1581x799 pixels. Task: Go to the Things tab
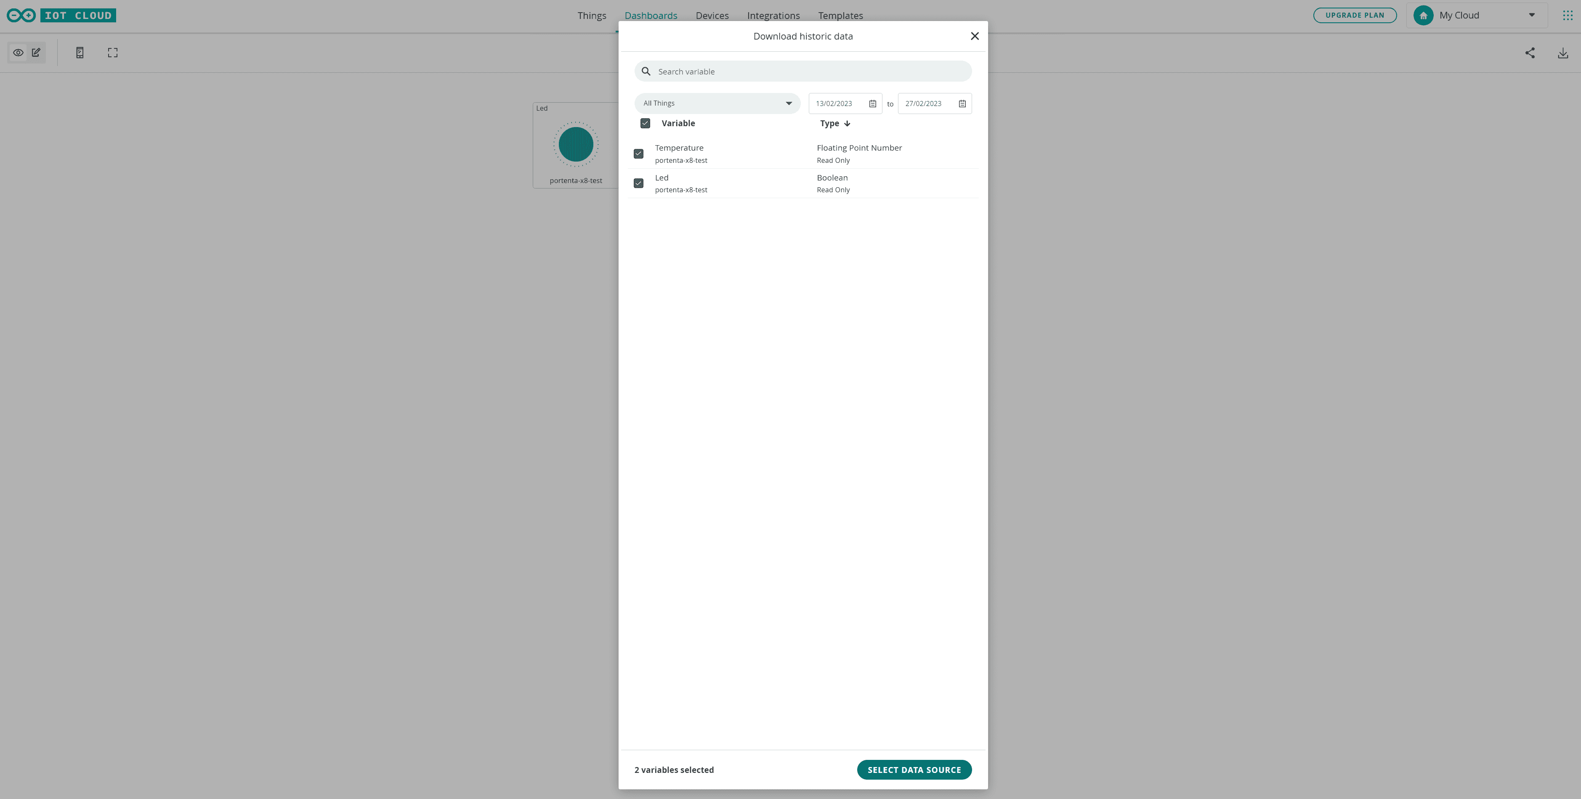click(591, 15)
